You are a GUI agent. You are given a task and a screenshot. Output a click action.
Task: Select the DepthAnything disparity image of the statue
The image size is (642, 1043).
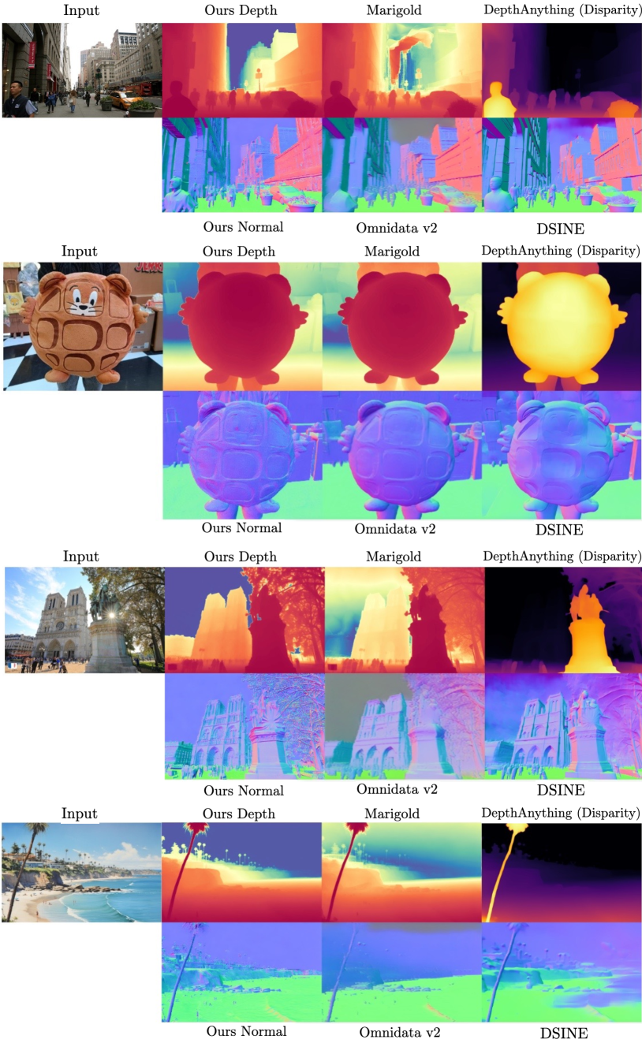(x=563, y=620)
